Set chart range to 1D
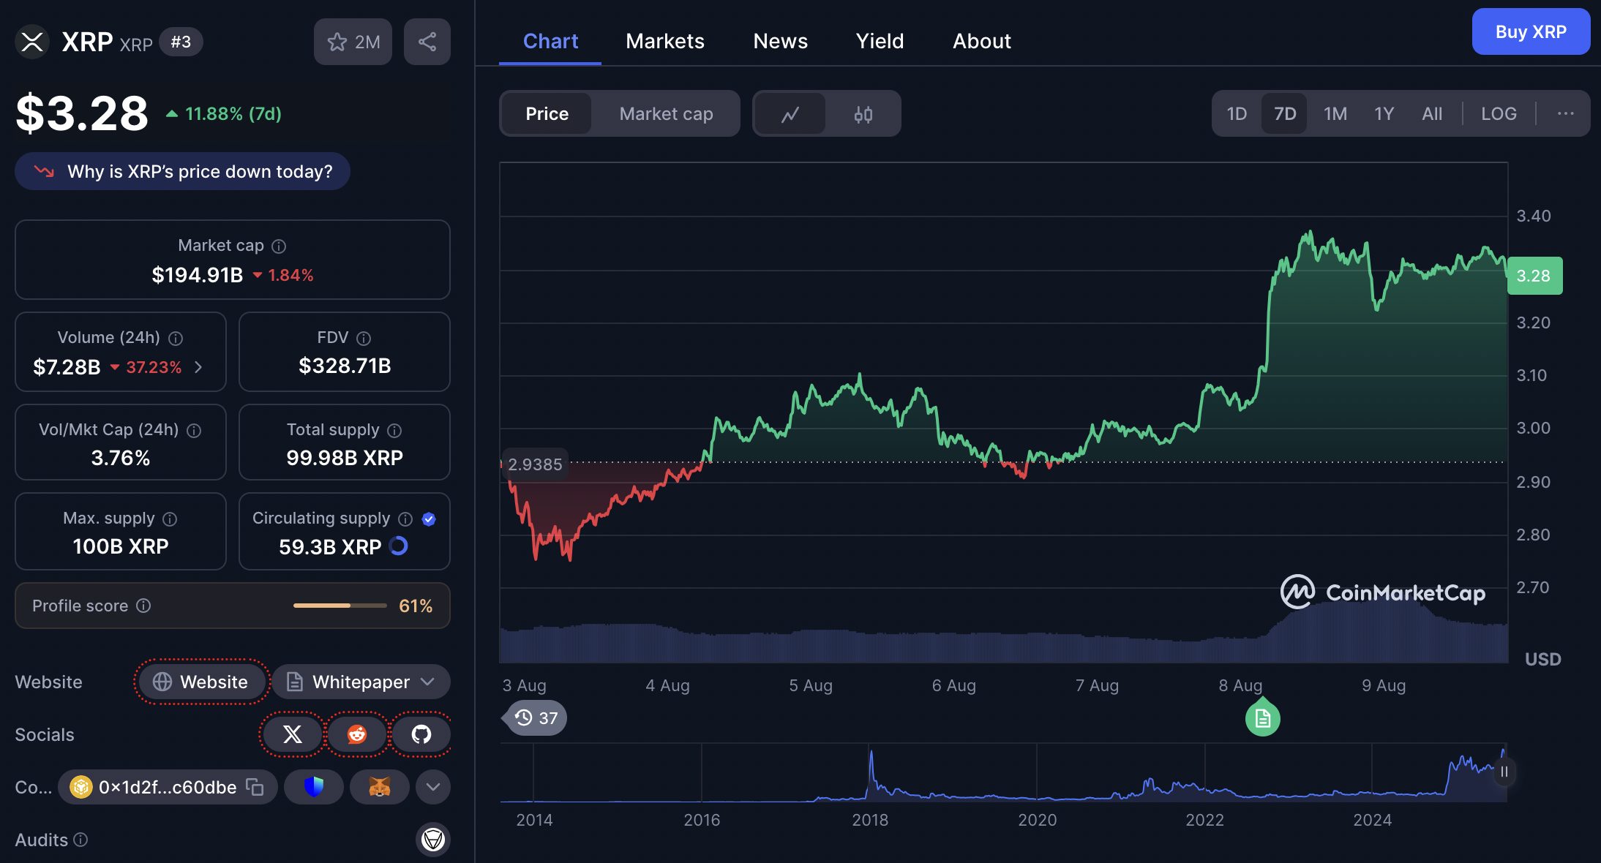This screenshot has height=863, width=1601. pyautogui.click(x=1237, y=113)
